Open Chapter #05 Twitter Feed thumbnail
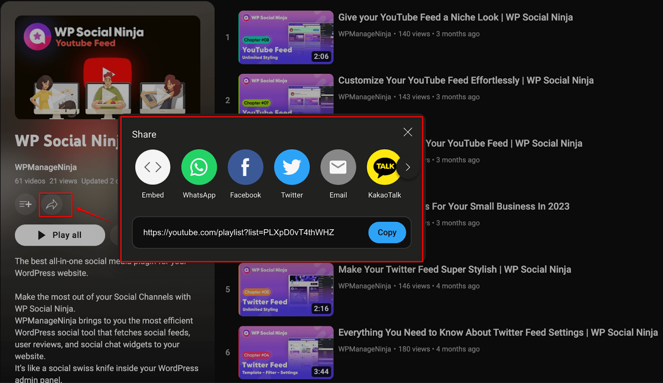Viewport: 663px width, 383px height. (286, 289)
